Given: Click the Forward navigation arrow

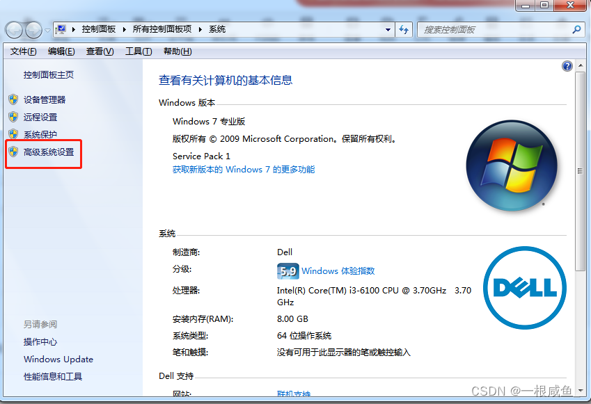Looking at the screenshot, I should coord(34,30).
